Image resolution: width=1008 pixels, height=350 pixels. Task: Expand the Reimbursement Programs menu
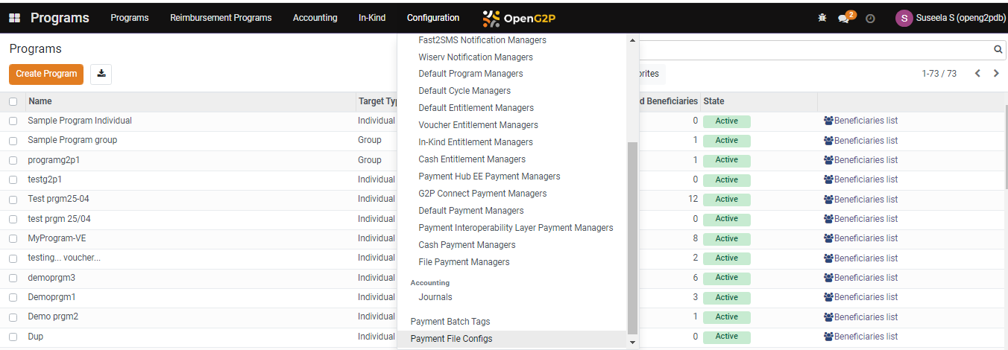click(221, 18)
